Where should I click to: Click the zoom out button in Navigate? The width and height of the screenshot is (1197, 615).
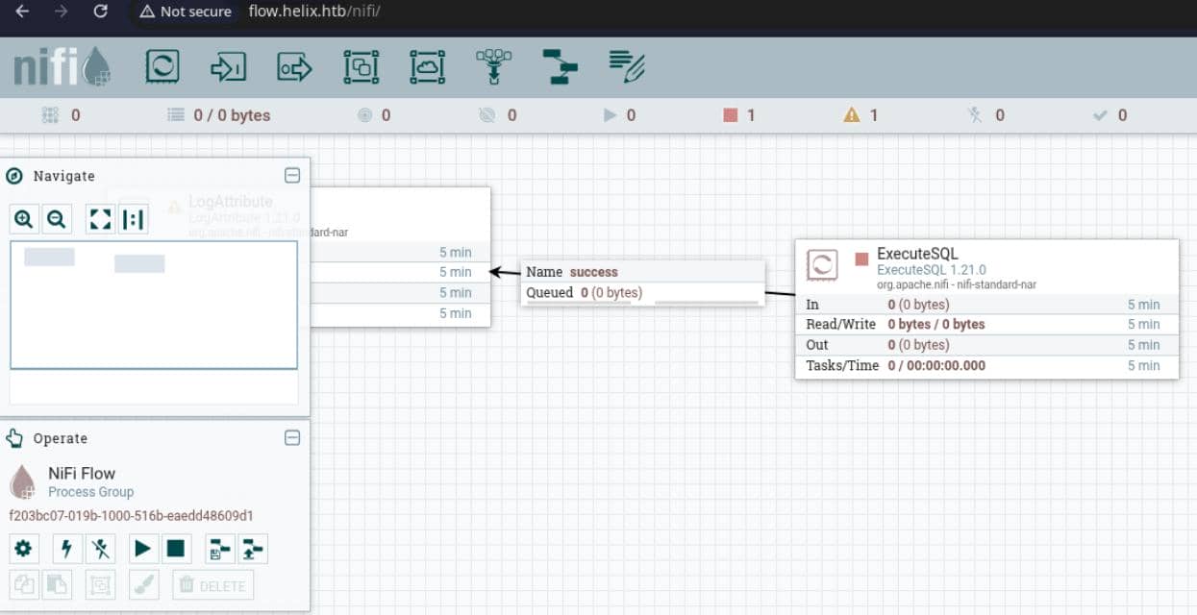coord(57,219)
